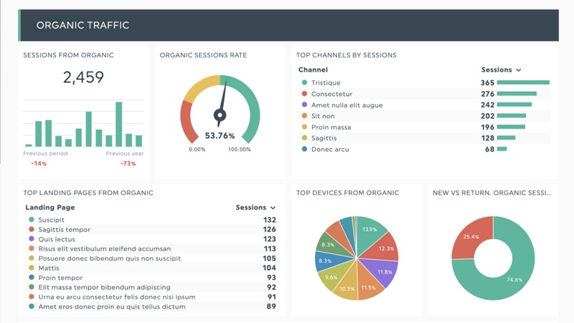Click the blue dot beside Proin tempor
Screen dimensions: 574x323
[x=32, y=278]
